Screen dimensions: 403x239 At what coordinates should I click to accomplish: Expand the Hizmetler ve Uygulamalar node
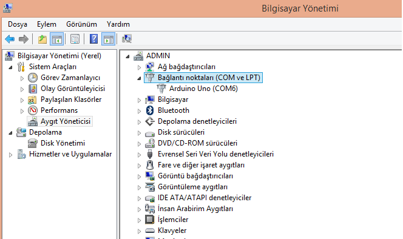(10, 155)
